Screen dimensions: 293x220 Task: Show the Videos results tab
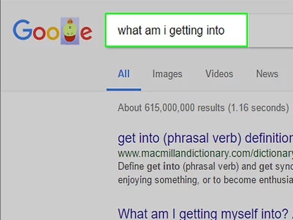click(x=219, y=74)
